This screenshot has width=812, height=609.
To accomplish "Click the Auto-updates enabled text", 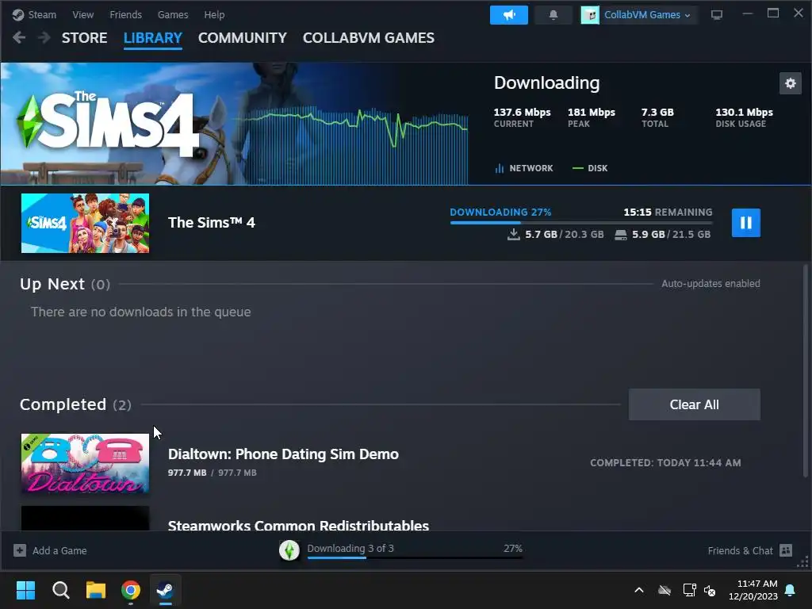I will (710, 284).
